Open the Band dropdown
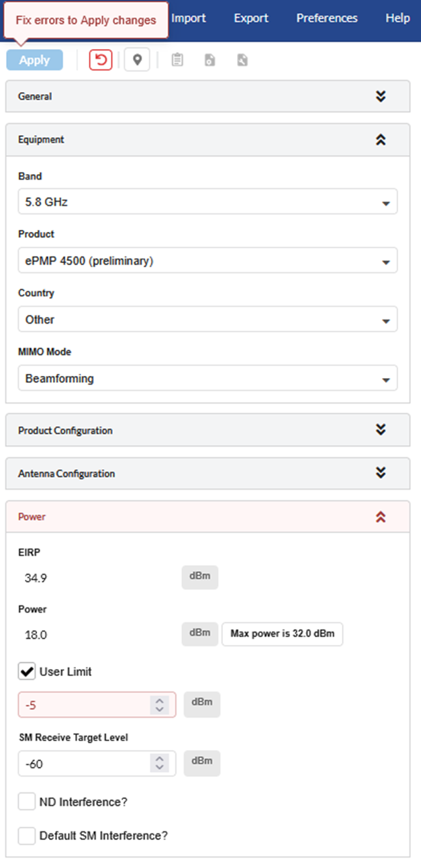 click(207, 201)
